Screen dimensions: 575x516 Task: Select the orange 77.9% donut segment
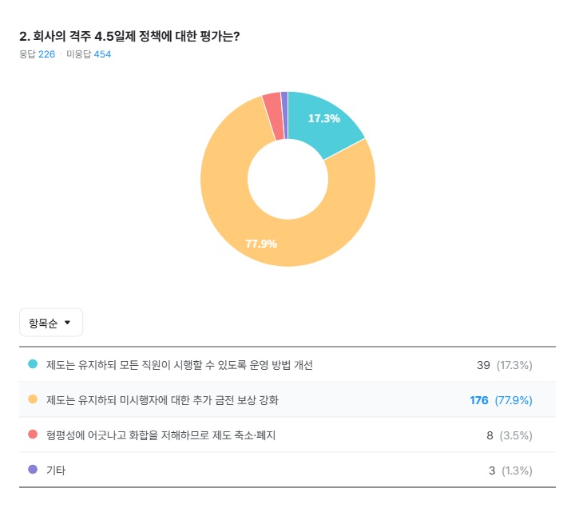240,216
